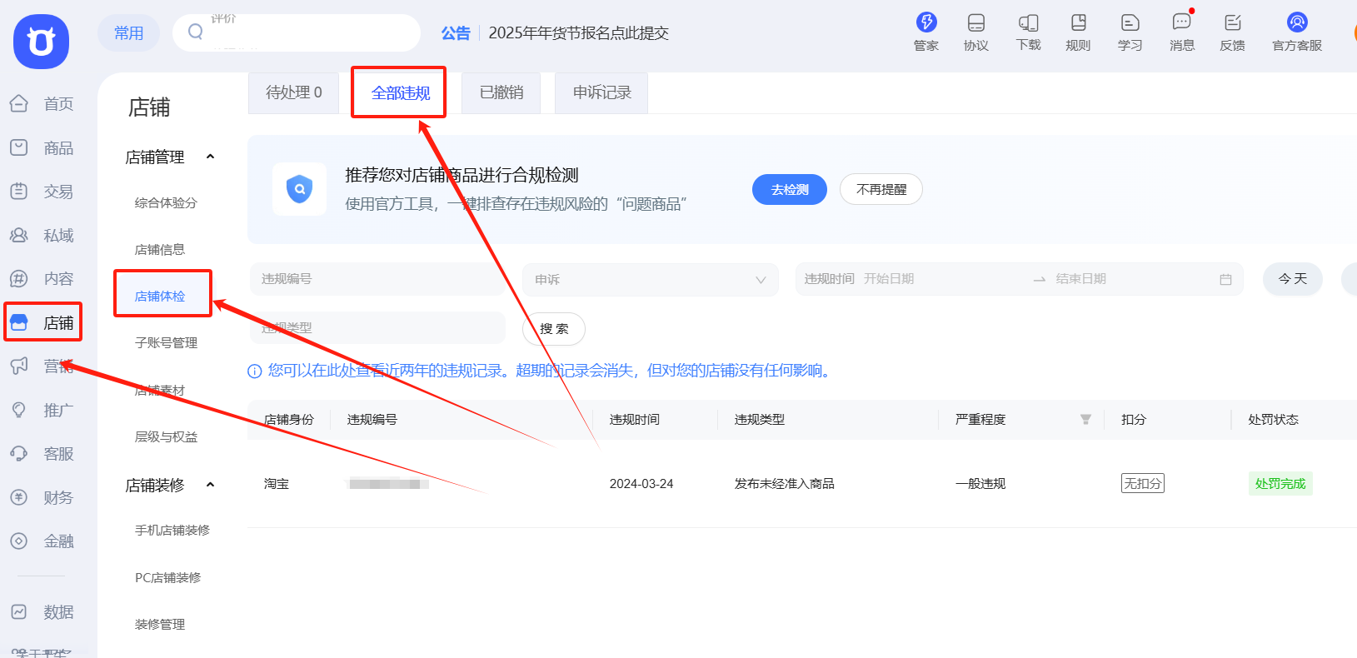Open the 数据 sidebar section
This screenshot has width=1357, height=658.
42,612
